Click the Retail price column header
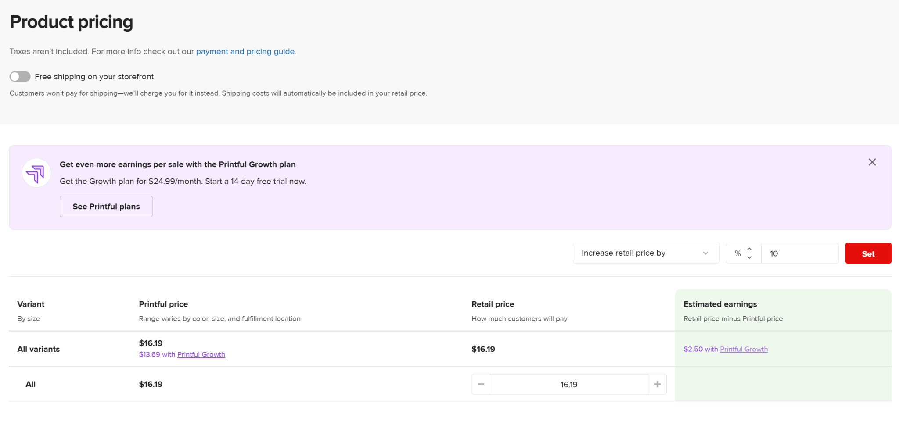This screenshot has height=421, width=899. (x=493, y=304)
